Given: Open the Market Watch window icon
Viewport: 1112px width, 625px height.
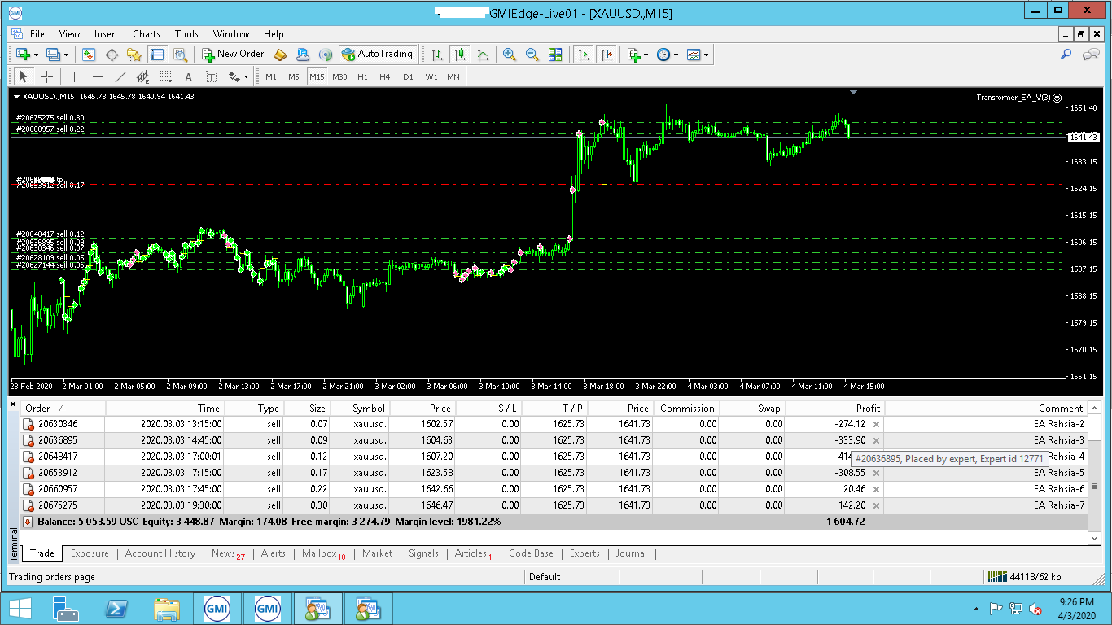Looking at the screenshot, I should pyautogui.click(x=89, y=55).
